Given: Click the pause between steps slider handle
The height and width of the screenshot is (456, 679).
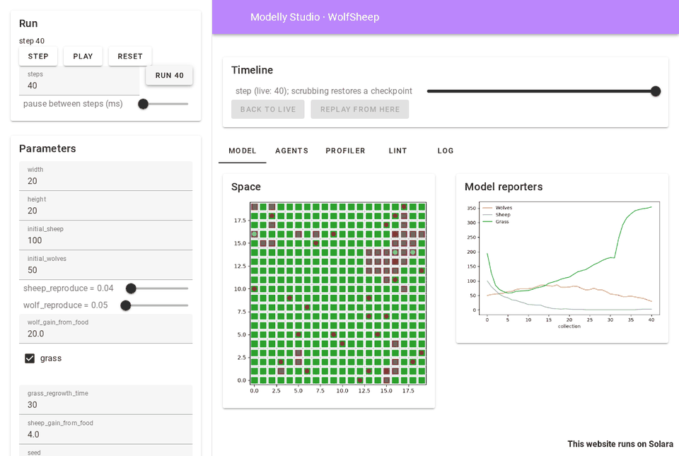Looking at the screenshot, I should click(x=143, y=104).
